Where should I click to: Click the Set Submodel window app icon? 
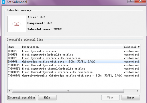pyautogui.click(x=3, y=2)
